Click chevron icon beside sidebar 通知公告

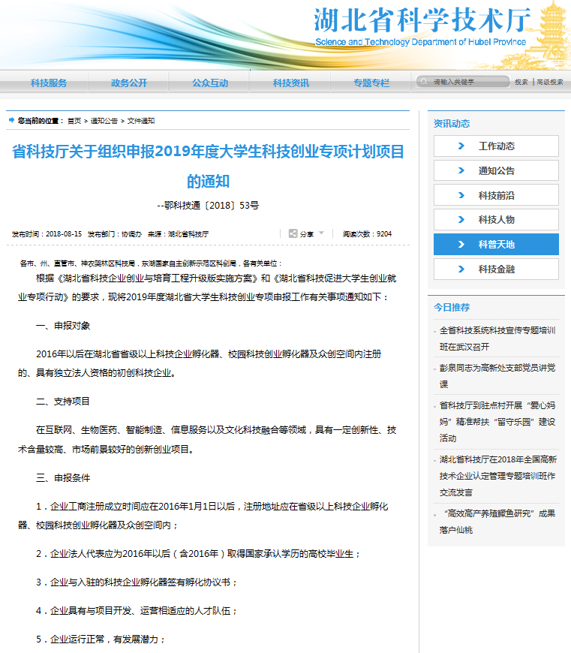coord(461,170)
